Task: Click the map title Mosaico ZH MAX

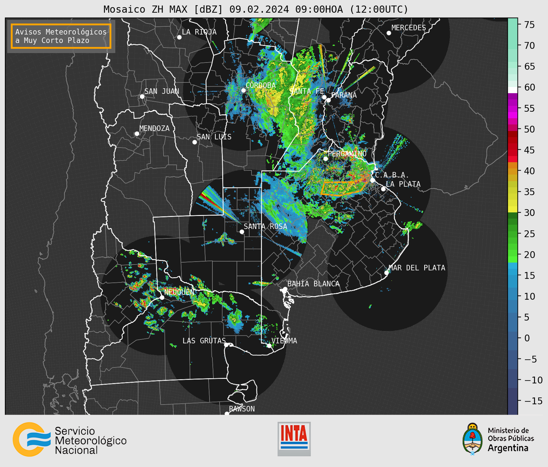Action: pyautogui.click(x=256, y=9)
